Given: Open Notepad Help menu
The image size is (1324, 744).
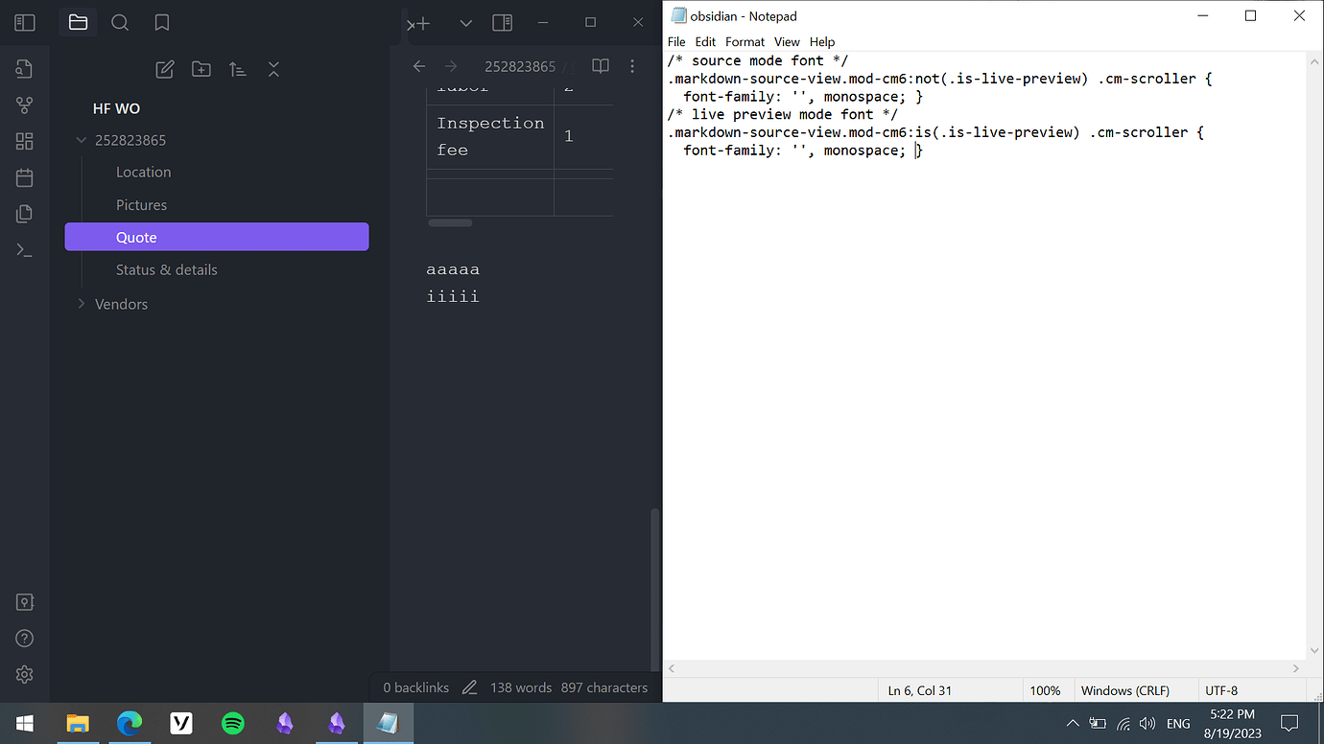Looking at the screenshot, I should 822,42.
